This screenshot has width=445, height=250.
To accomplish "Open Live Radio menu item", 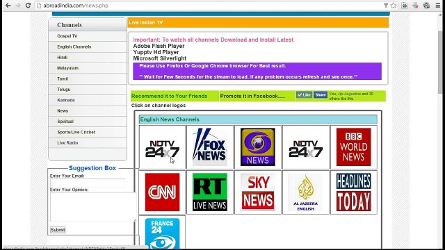I will 88,143.
